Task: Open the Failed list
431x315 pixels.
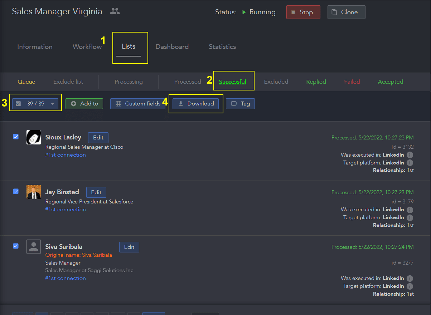Action: [x=352, y=82]
